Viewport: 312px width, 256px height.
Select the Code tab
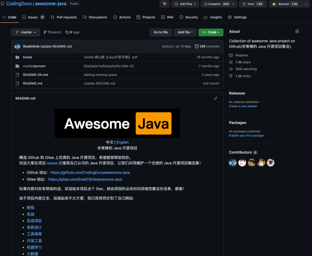pos(9,17)
